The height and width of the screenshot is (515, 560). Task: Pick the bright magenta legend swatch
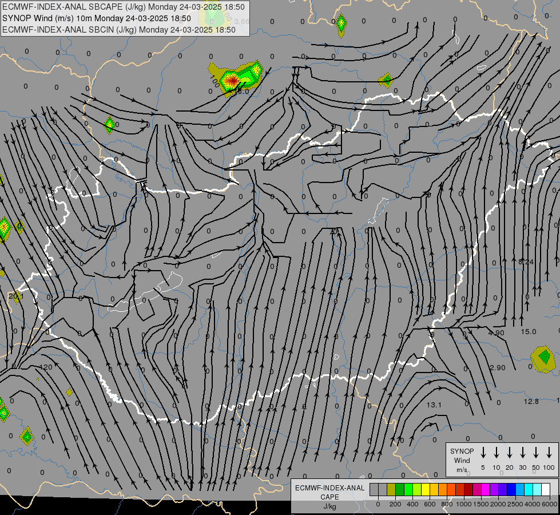click(486, 489)
